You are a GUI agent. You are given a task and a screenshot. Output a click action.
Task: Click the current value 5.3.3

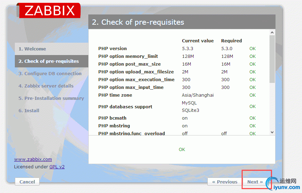188,48
